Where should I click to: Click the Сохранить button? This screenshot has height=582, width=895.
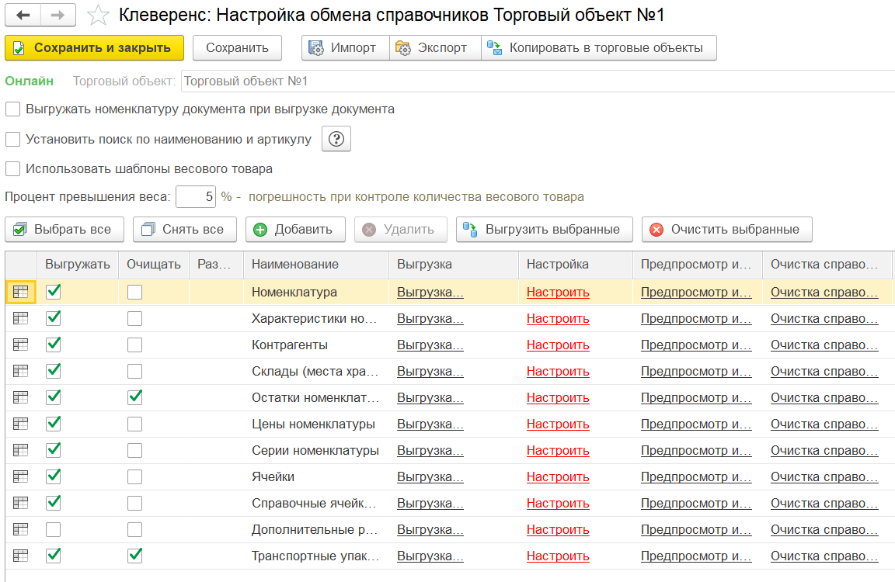pyautogui.click(x=237, y=48)
